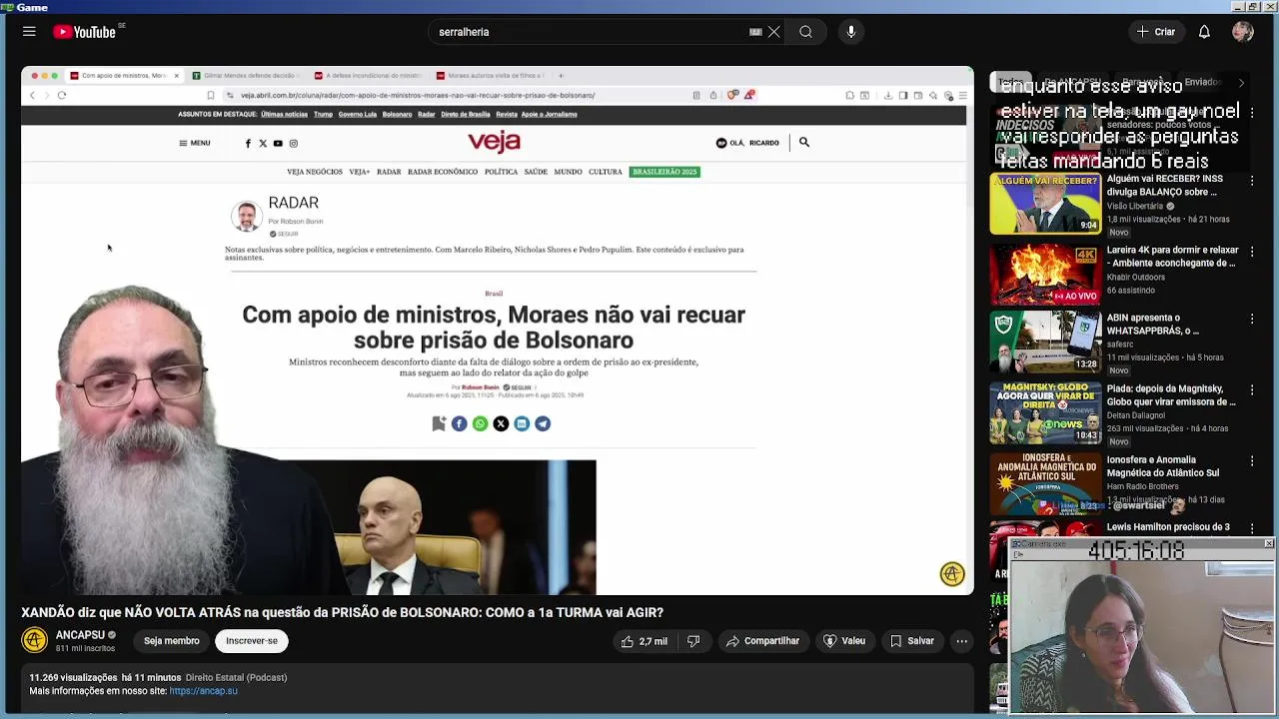This screenshot has width=1279, height=719.
Task: Click the Facebook share icon in article
Action: pos(459,423)
